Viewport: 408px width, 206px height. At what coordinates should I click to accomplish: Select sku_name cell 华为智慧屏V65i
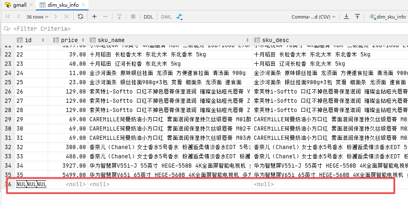[x=170, y=174]
